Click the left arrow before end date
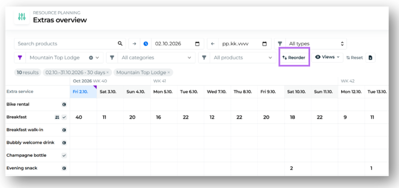The width and height of the screenshot is (399, 188). tap(213, 44)
